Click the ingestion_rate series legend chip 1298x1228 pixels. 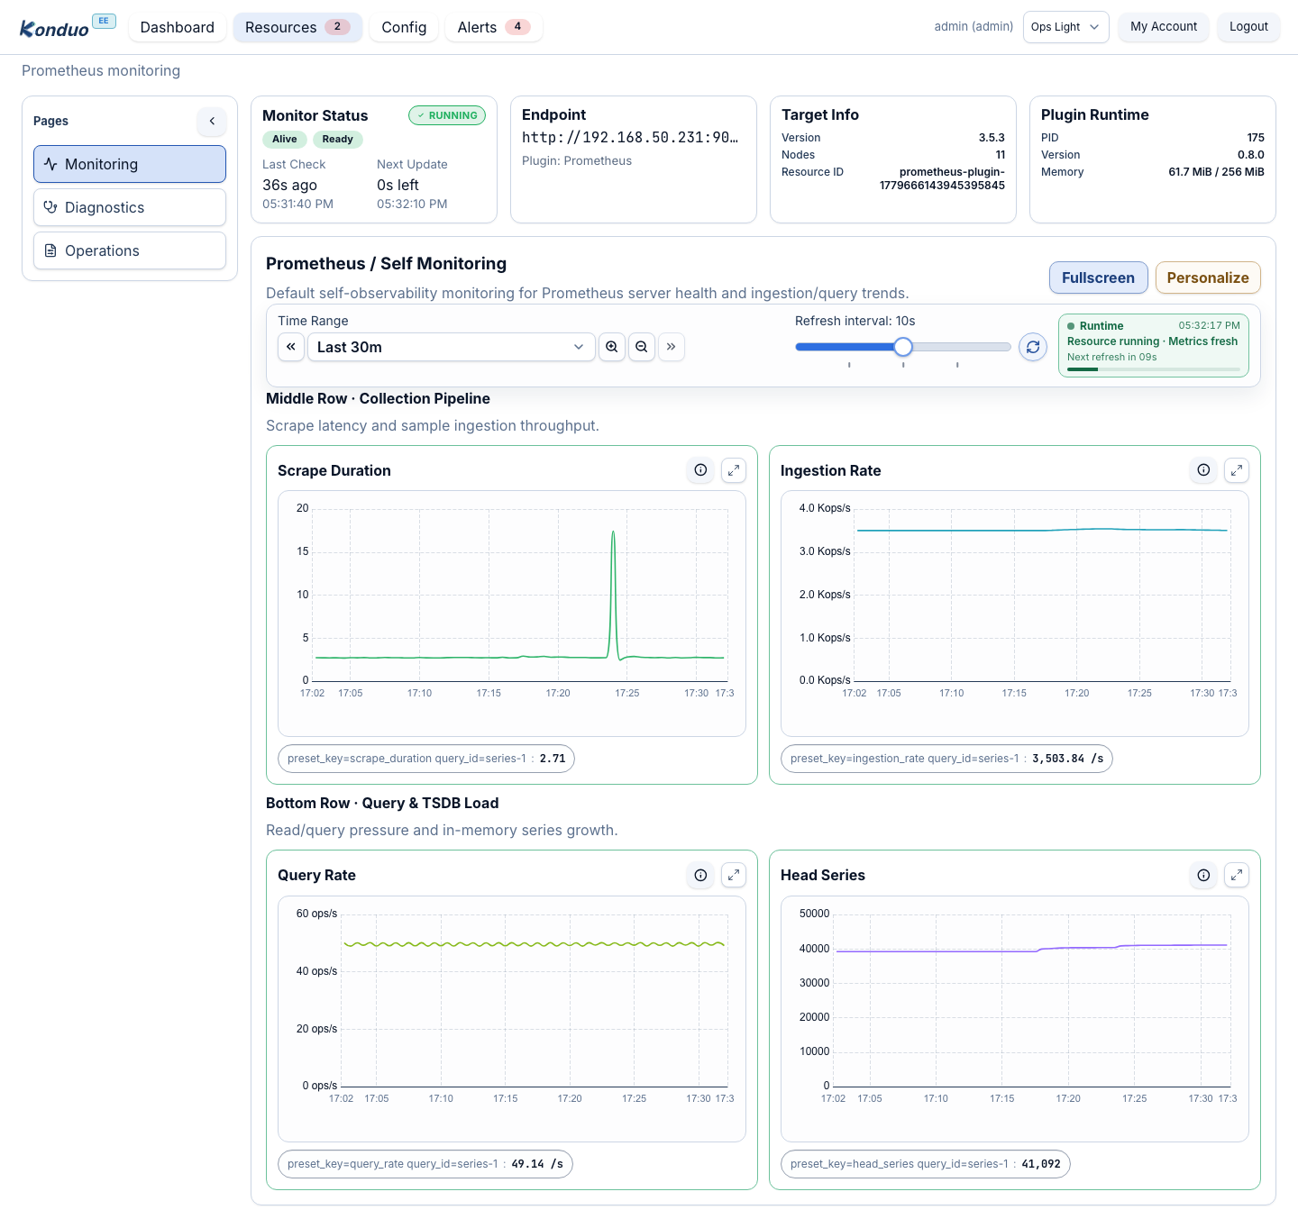click(x=946, y=759)
